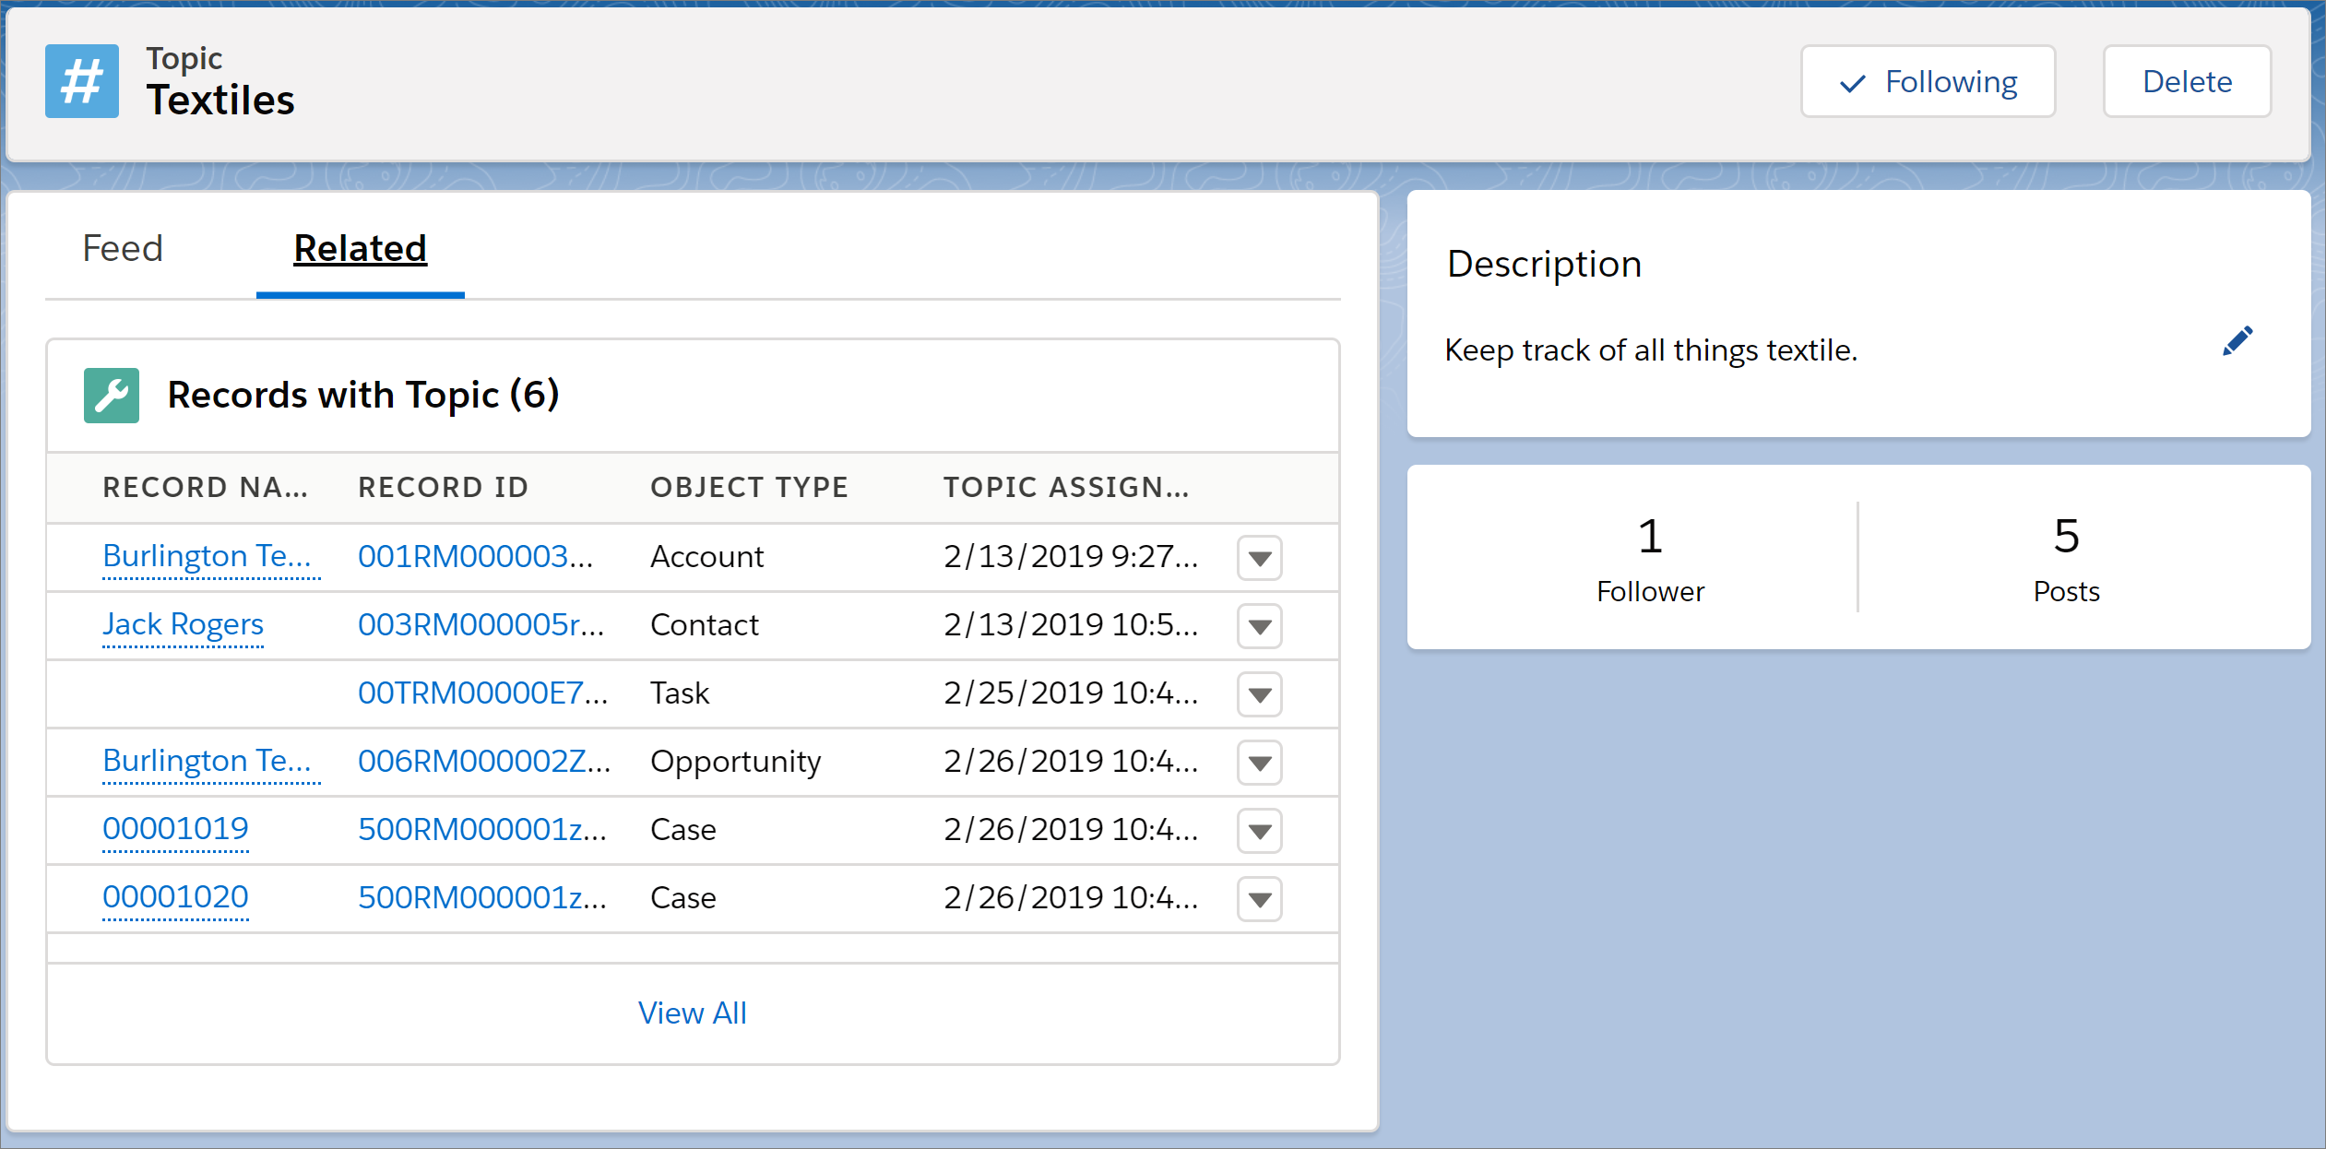Viewport: 2326px width, 1149px height.
Task: Toggle the Following button
Action: tap(1928, 82)
